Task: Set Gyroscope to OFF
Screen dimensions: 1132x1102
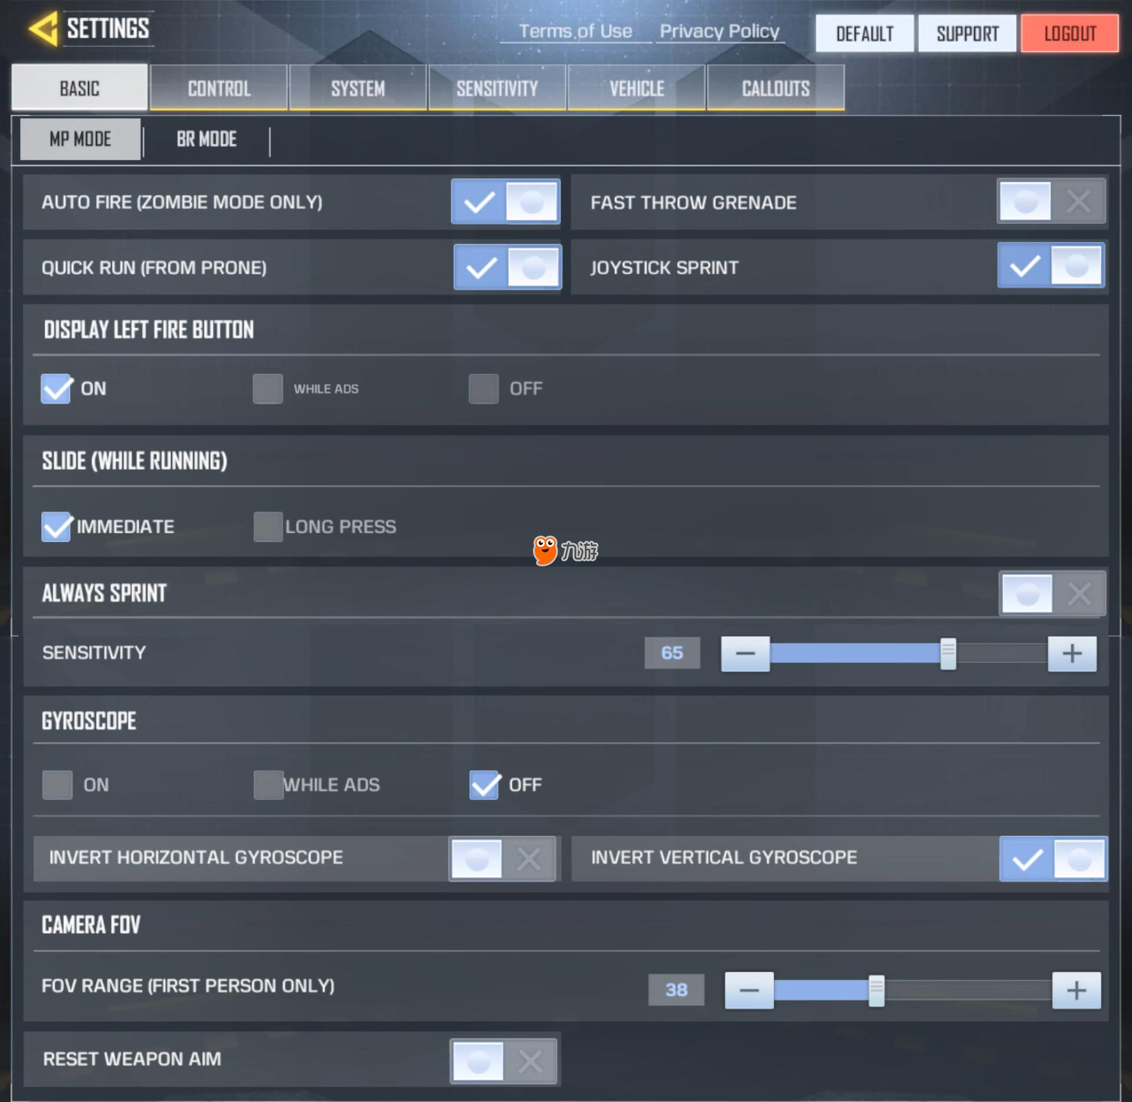Action: [485, 785]
